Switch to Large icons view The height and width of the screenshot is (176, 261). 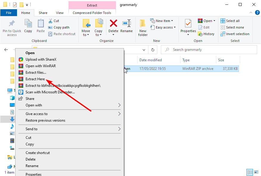tap(256, 172)
